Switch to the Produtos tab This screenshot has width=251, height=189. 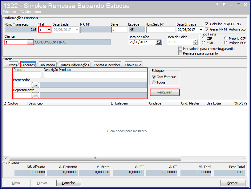28,65
